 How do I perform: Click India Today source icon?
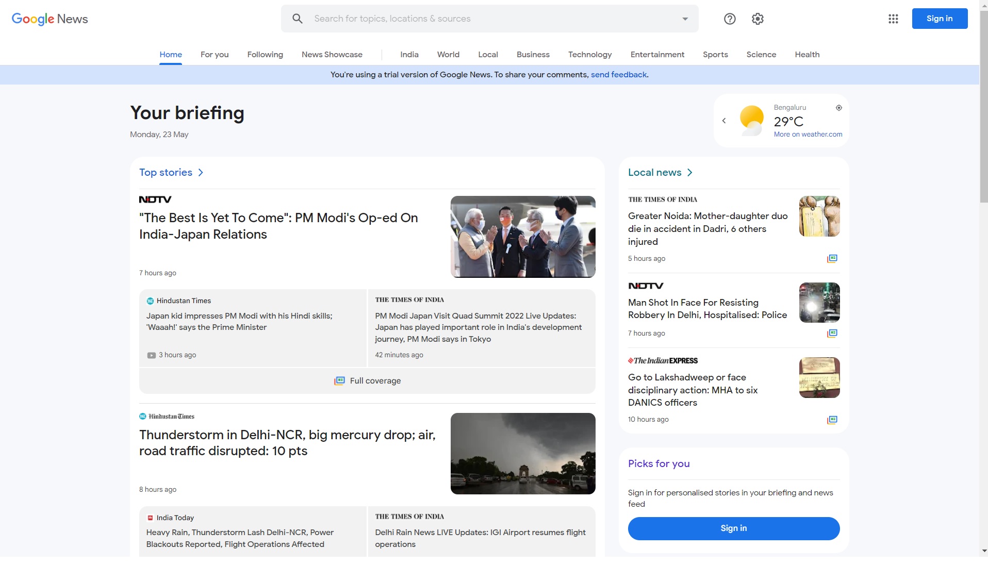click(x=150, y=518)
